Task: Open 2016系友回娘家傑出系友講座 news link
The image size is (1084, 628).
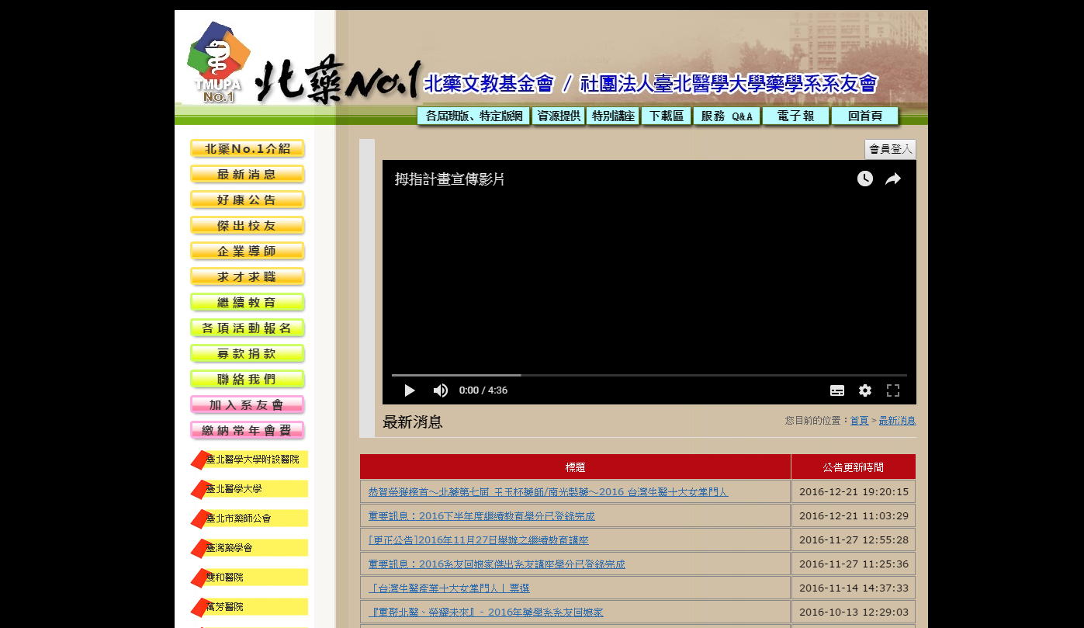Action: tap(497, 564)
